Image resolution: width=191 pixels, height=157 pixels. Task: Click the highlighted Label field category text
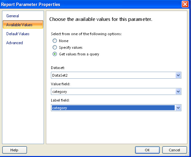click(60, 108)
